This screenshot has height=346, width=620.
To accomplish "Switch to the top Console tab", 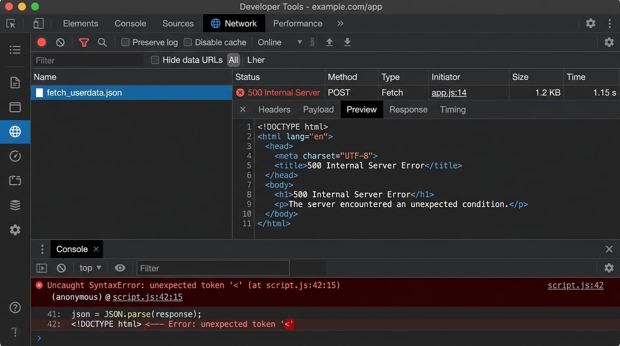I will tap(130, 23).
